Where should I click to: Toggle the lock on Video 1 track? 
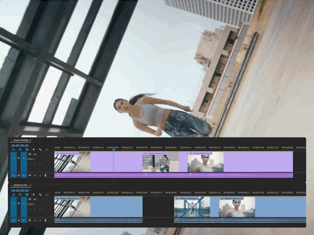(x=19, y=158)
